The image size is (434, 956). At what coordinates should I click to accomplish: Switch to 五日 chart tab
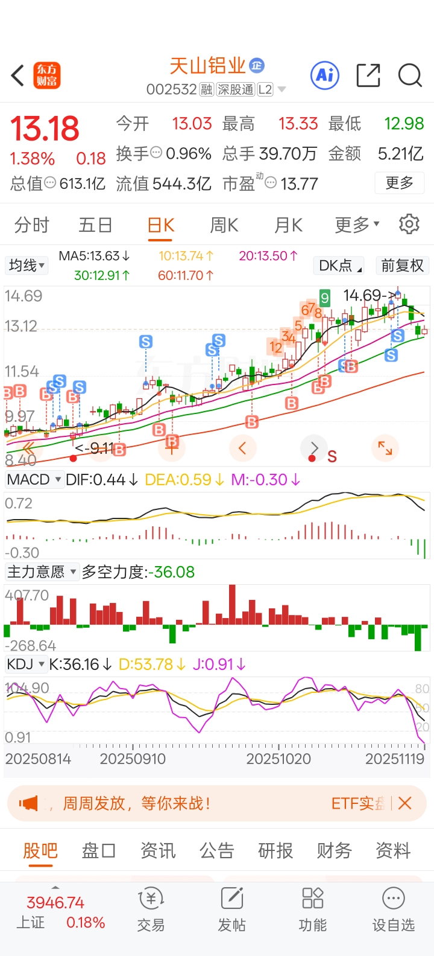coord(96,225)
